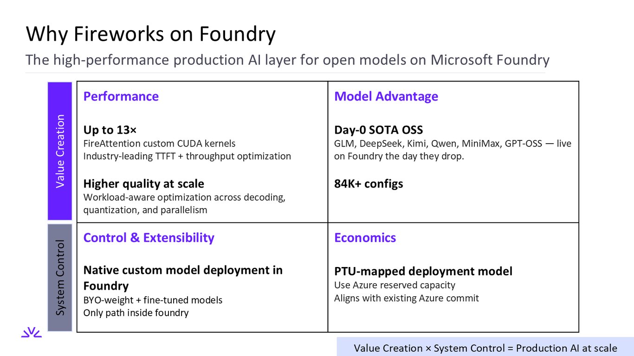This screenshot has width=634, height=356.
Task: Click the 'Performance' heading
Action: pos(121,96)
